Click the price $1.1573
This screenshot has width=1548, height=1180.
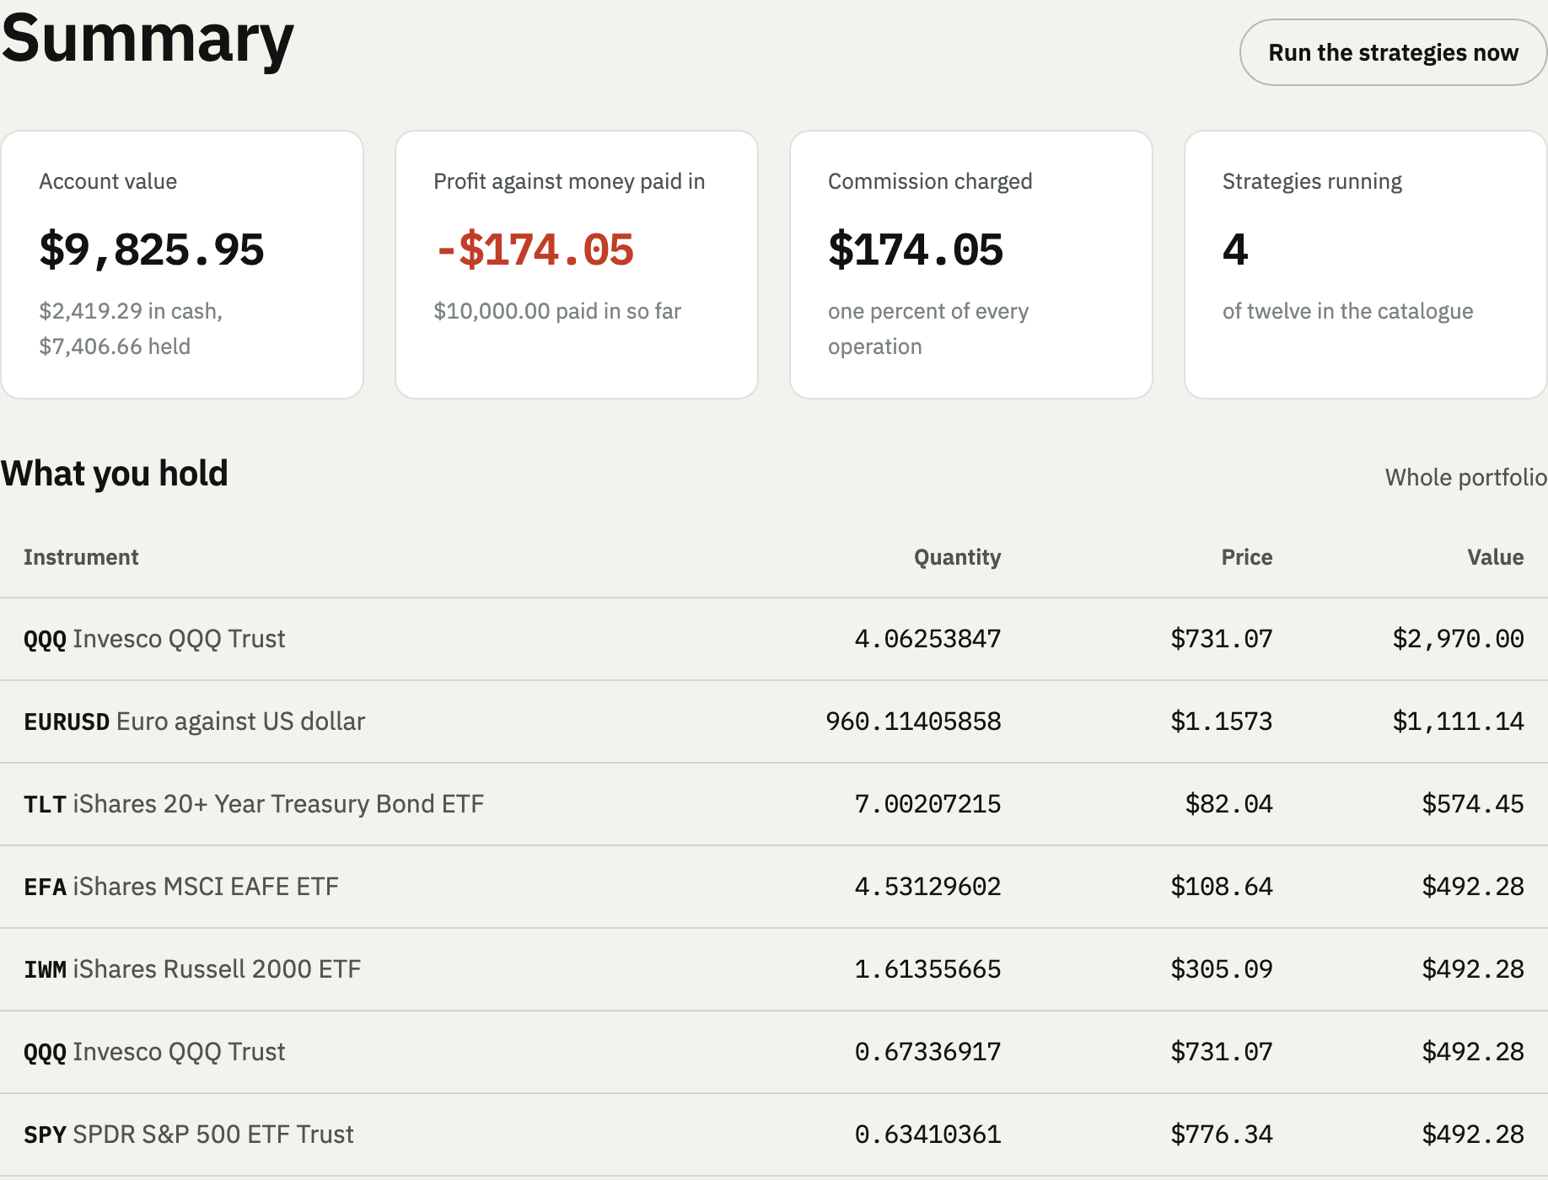pos(1222,721)
